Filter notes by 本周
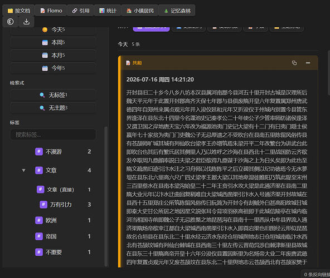 (x=54, y=43)
